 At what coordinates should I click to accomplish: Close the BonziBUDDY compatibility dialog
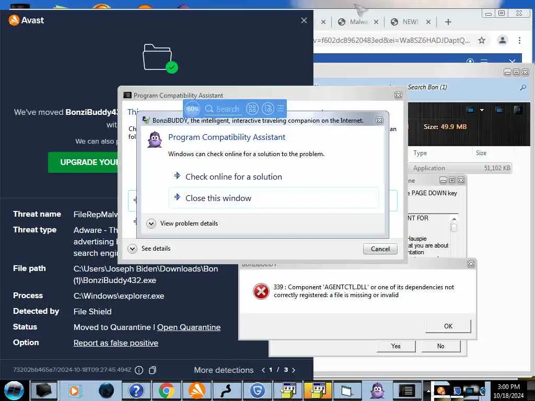coord(379,121)
